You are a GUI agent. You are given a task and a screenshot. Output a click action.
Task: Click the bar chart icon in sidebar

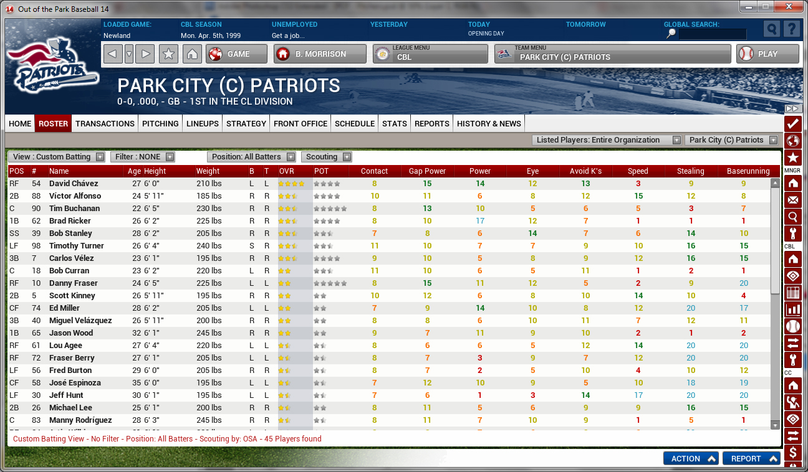coord(792,309)
